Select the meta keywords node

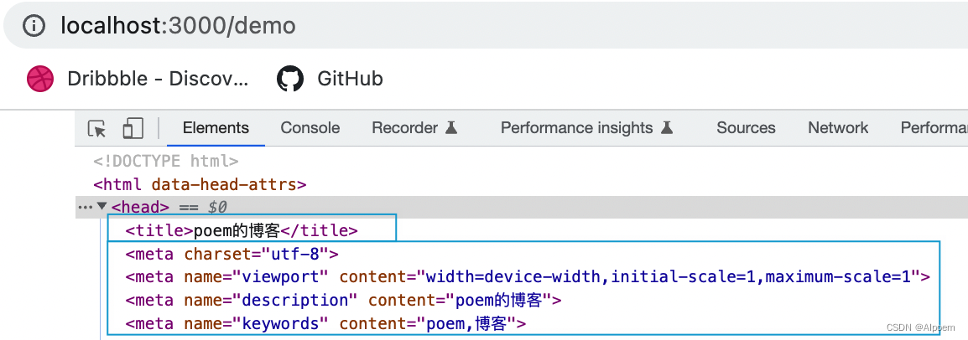[x=325, y=323]
